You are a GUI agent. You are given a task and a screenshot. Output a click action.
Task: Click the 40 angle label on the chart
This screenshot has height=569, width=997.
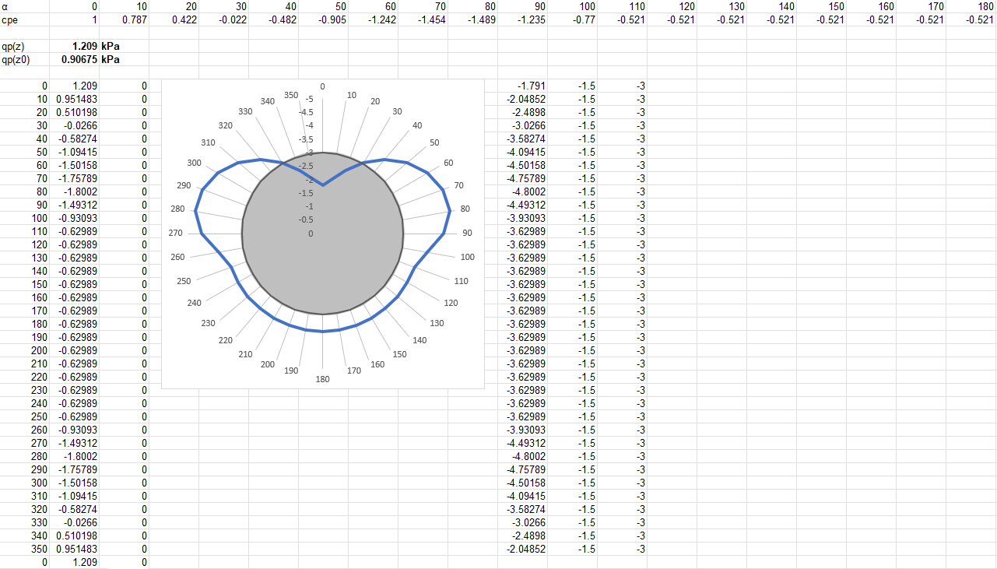coord(417,125)
